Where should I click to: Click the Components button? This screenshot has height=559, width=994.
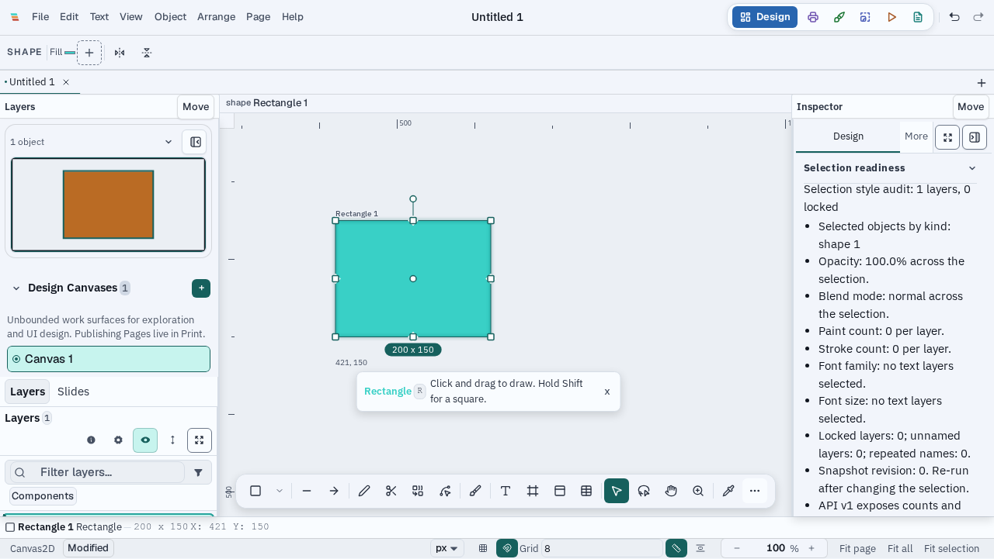point(43,496)
